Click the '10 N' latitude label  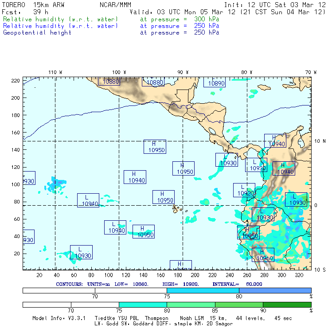320,141
